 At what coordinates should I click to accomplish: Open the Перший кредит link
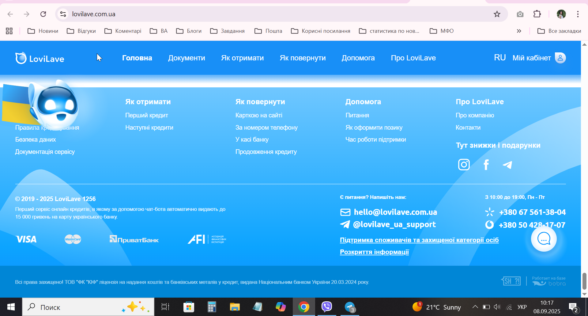[x=147, y=115]
